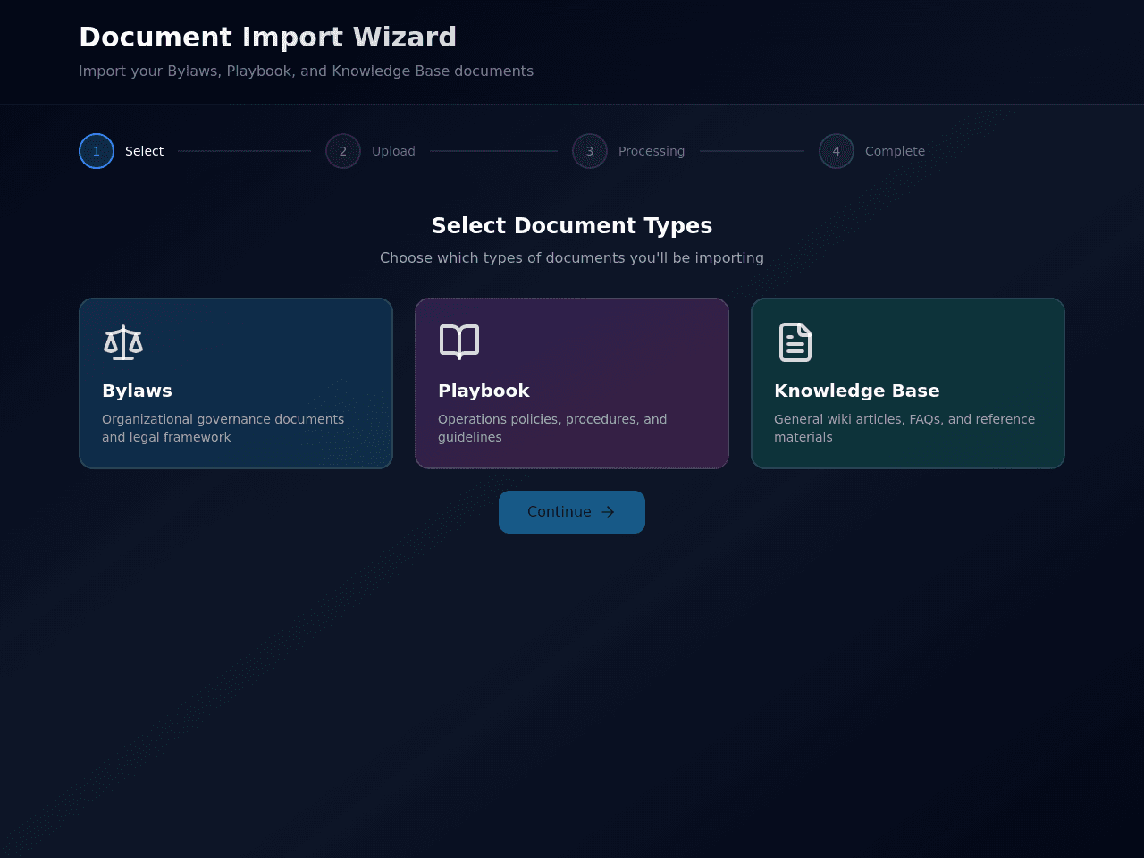This screenshot has width=1144, height=858.
Task: Click the Bylaws scales icon
Action: pyautogui.click(x=123, y=342)
